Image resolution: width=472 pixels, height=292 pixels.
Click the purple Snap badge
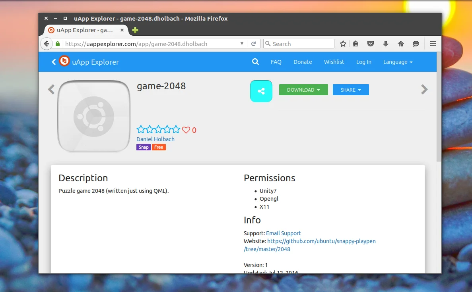143,147
